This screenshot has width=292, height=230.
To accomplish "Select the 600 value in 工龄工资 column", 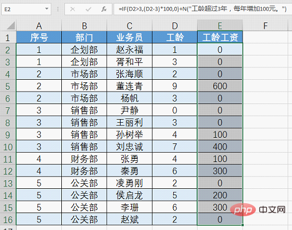I will tap(220, 86).
